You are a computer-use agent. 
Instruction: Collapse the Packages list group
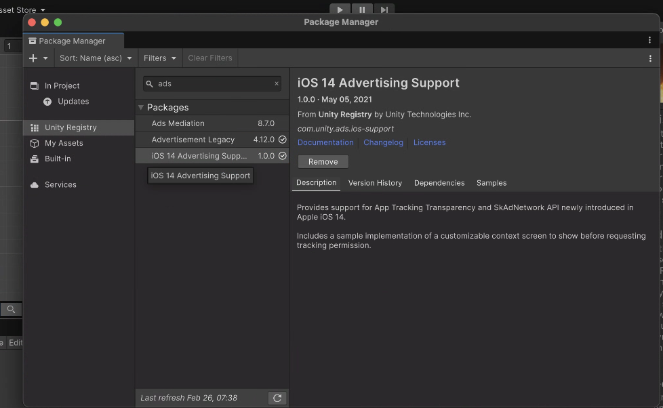click(141, 108)
